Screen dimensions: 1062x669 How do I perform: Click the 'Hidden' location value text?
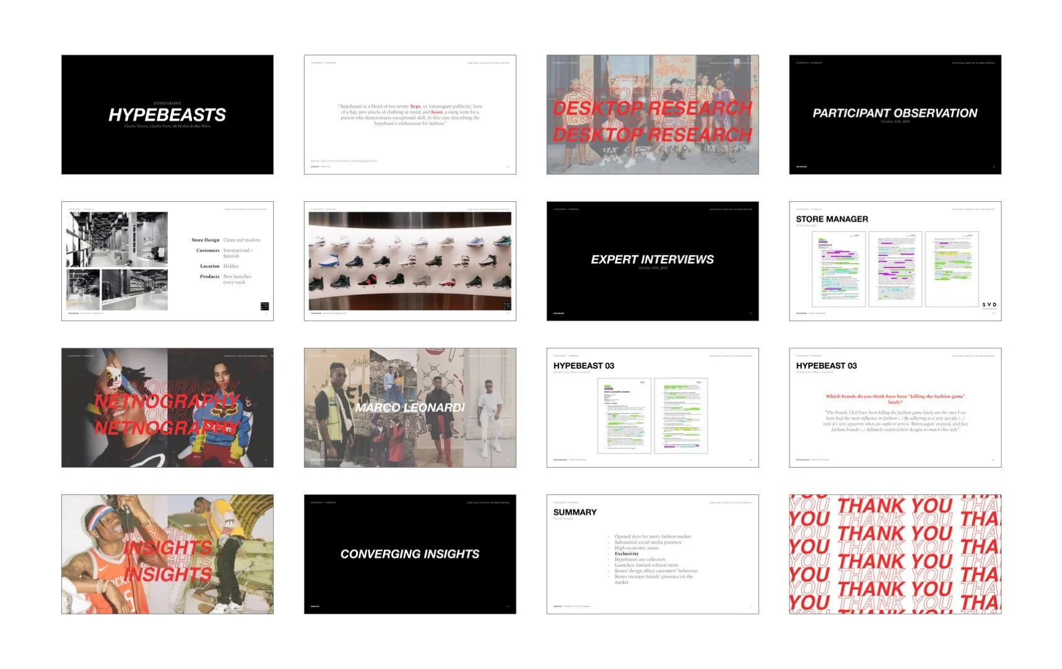(231, 266)
